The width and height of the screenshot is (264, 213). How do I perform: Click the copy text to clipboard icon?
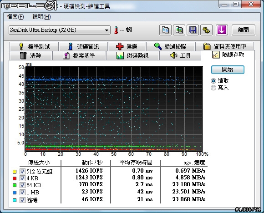click(165, 30)
